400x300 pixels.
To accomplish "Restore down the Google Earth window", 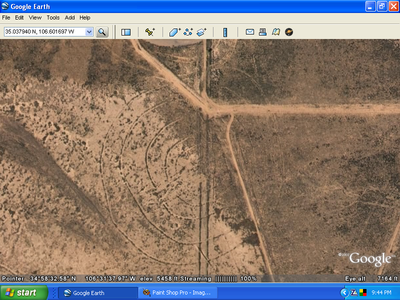I will pyautogui.click(x=382, y=6).
